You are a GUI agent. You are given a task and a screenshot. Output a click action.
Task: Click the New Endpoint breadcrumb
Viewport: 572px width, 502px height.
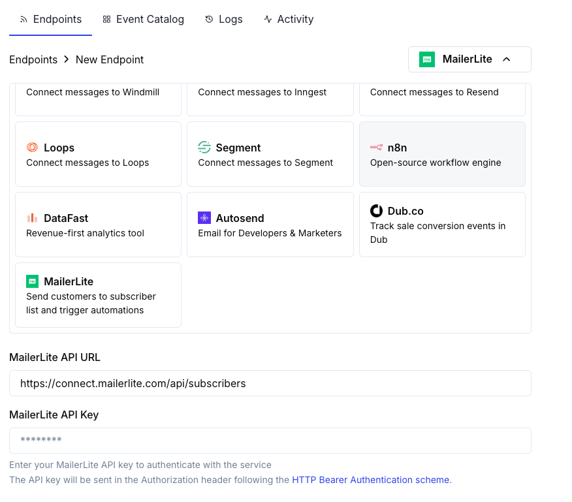tap(109, 59)
